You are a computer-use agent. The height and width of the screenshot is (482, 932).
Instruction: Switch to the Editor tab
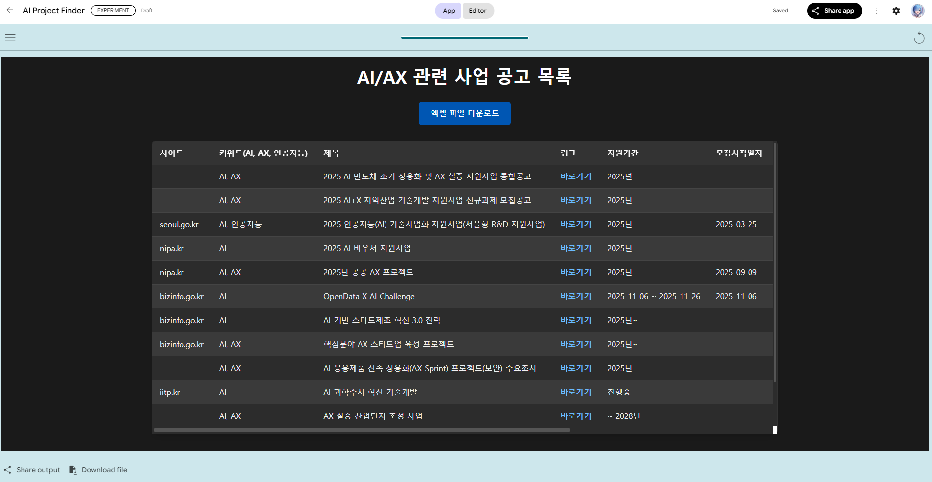tap(477, 11)
